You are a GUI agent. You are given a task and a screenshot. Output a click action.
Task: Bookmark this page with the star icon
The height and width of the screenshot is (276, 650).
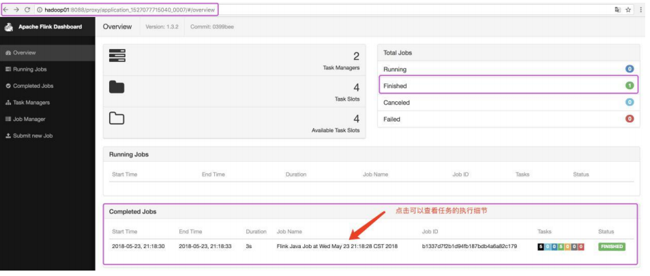[x=628, y=10]
